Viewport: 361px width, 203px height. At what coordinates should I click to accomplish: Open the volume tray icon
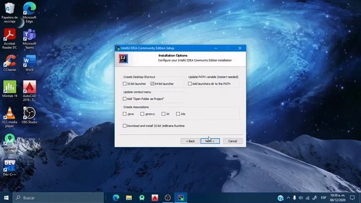click(x=301, y=198)
